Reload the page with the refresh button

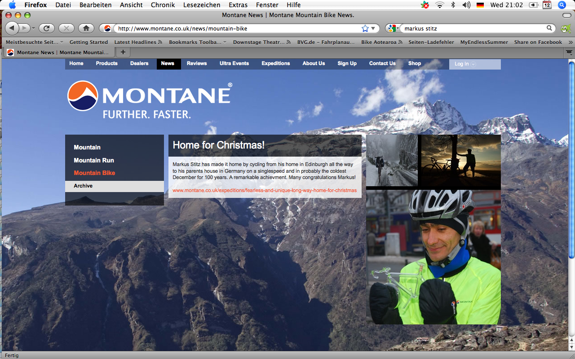pyautogui.click(x=46, y=28)
